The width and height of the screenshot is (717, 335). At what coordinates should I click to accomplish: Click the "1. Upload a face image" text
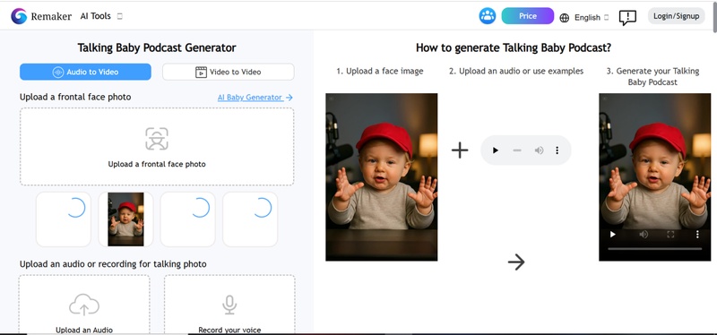[380, 71]
